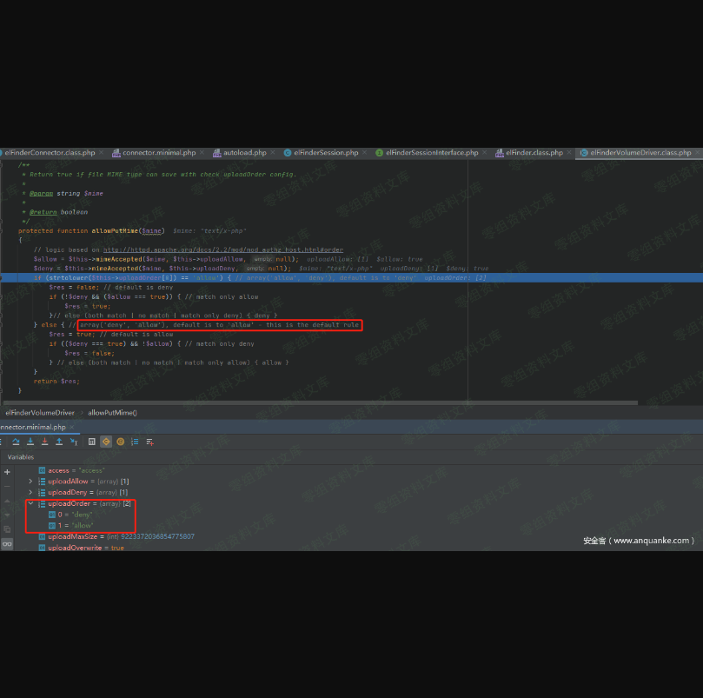Click the red Force Step Into icon

45,442
